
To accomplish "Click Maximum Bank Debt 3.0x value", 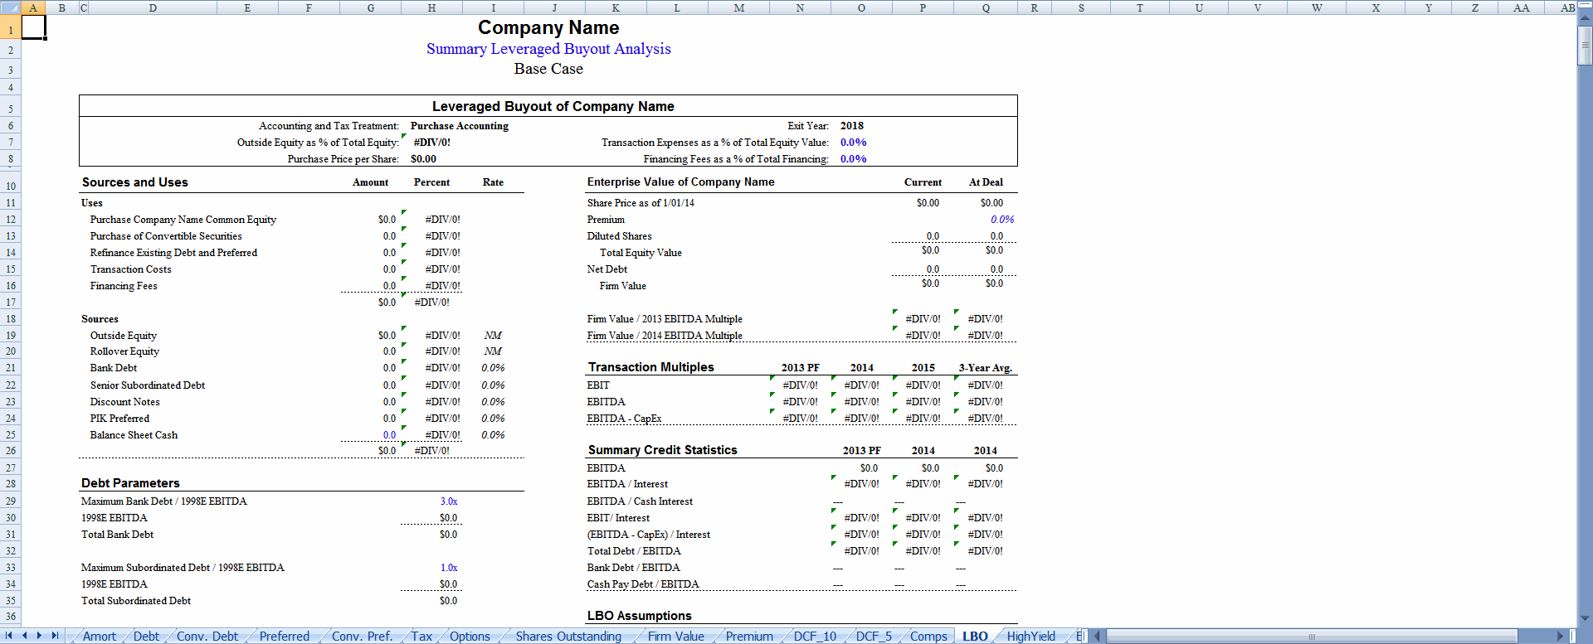I will (x=449, y=501).
